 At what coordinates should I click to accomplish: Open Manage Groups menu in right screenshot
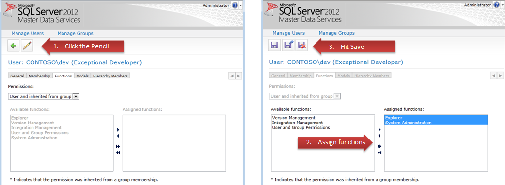click(x=336, y=33)
